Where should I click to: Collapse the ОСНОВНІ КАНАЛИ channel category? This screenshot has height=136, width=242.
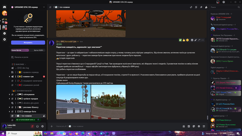pyautogui.click(x=23, y=91)
